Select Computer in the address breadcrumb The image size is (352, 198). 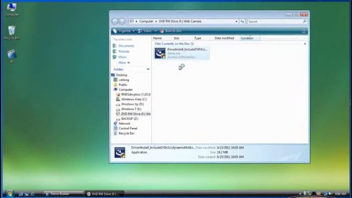[146, 21]
